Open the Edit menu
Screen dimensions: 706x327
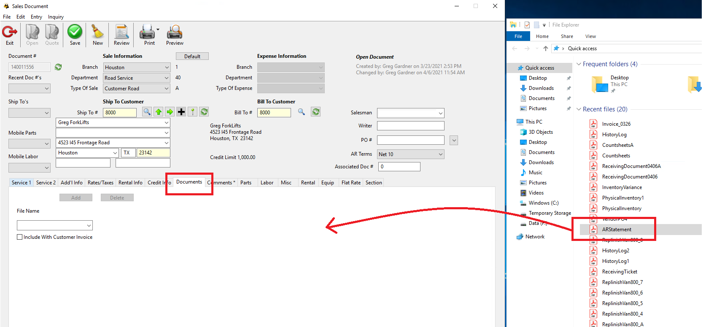click(x=21, y=17)
